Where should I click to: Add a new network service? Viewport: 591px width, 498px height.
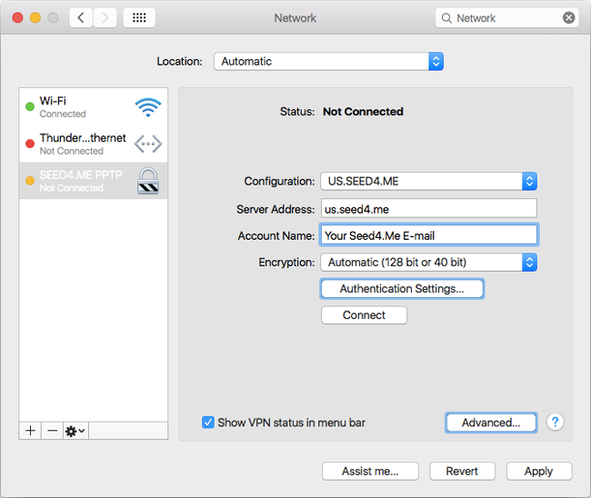(30, 431)
